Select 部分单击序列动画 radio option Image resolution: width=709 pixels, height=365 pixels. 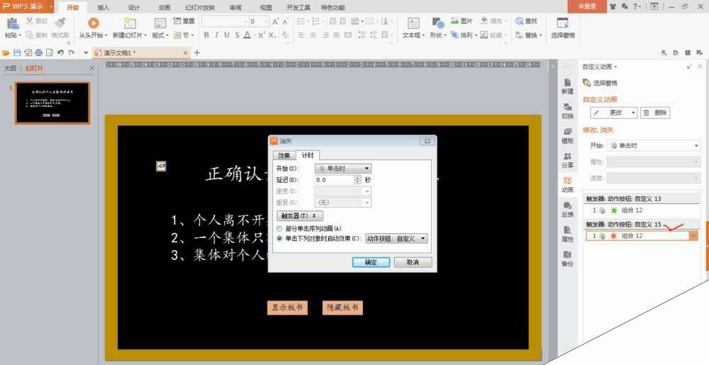[279, 229]
